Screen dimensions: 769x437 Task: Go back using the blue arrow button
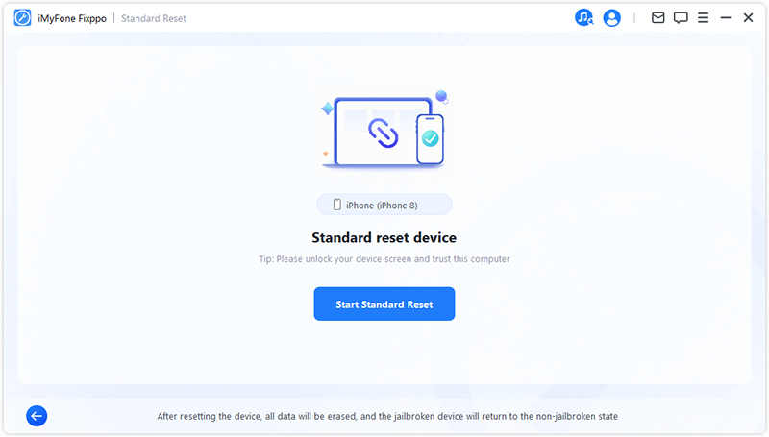(x=37, y=416)
